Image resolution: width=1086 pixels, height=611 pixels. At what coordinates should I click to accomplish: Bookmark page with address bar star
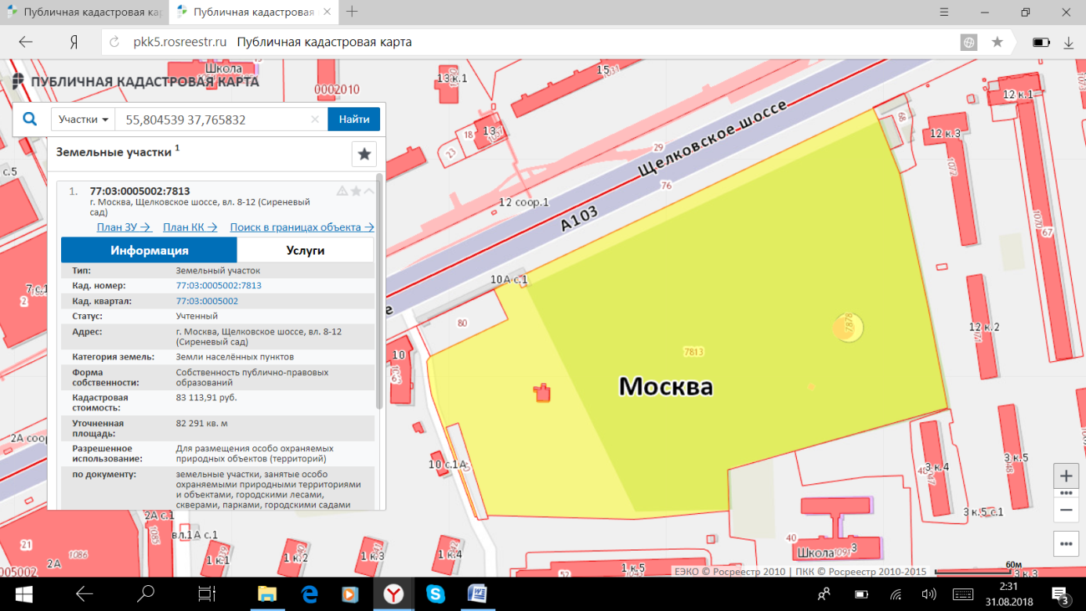pos(997,42)
